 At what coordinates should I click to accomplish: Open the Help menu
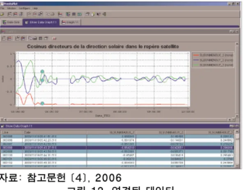(x=35, y=8)
